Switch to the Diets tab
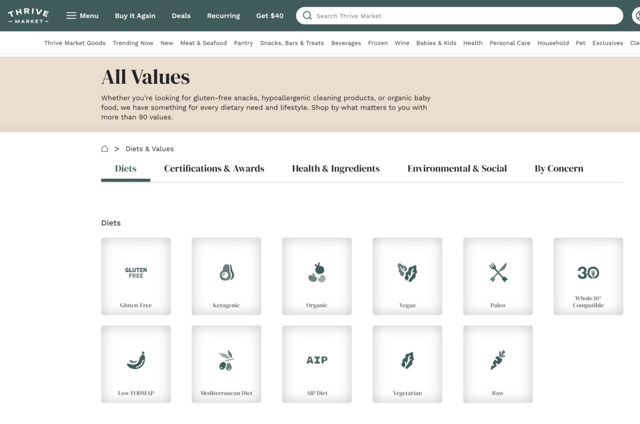640x424 pixels. pos(126,169)
